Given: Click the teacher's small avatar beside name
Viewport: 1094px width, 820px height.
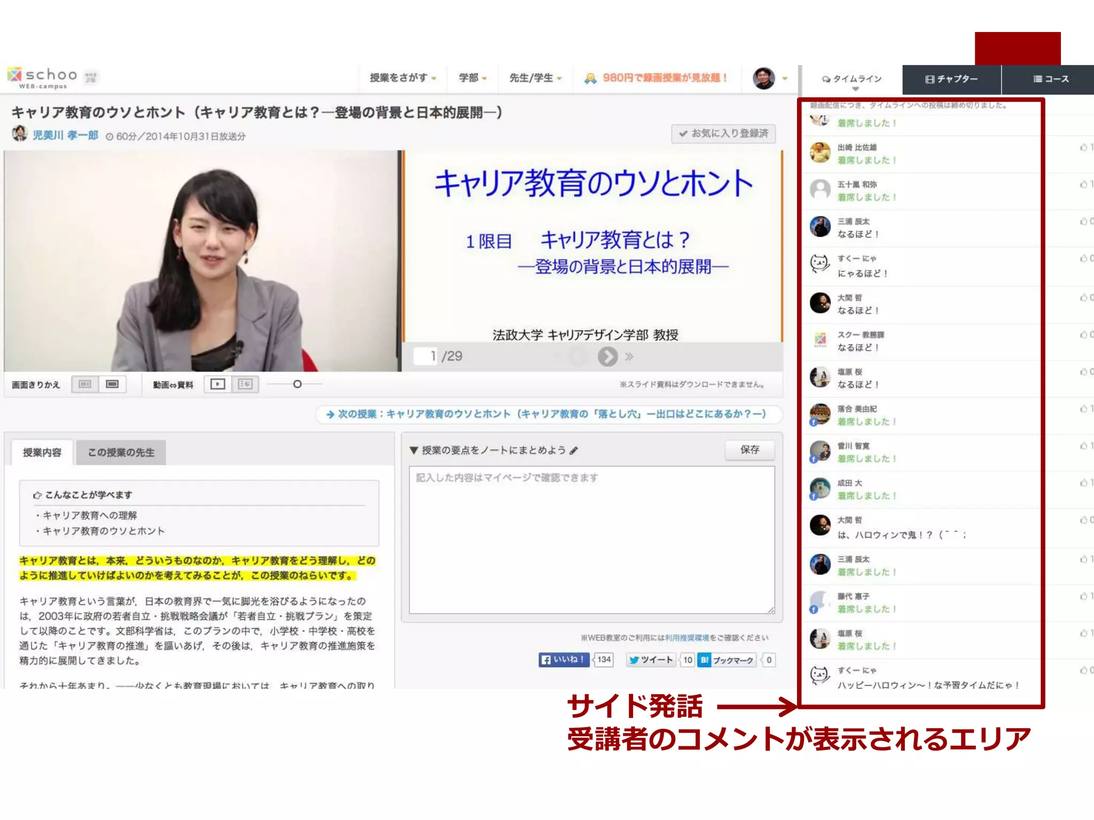Looking at the screenshot, I should coord(20,133).
